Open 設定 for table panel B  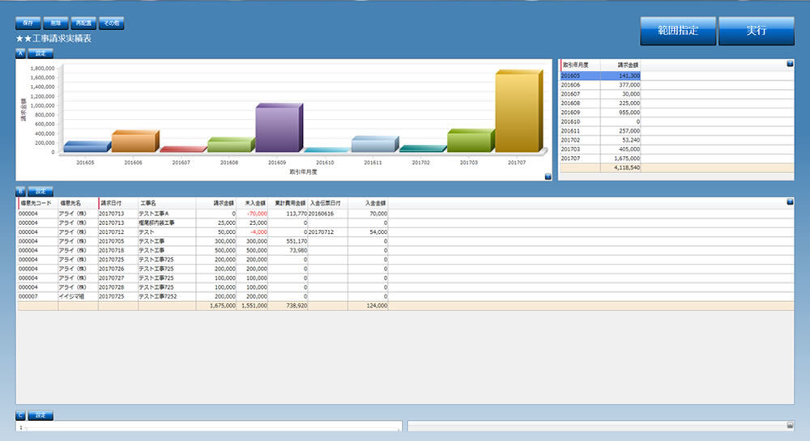click(40, 192)
